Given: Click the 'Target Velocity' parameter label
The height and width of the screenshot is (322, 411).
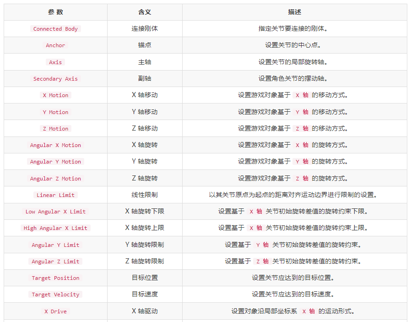Looking at the screenshot, I should point(55,294).
